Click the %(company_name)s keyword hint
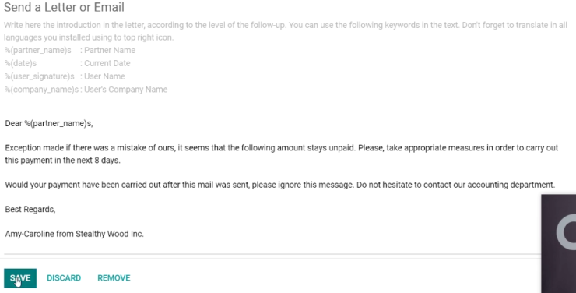 click(x=41, y=90)
